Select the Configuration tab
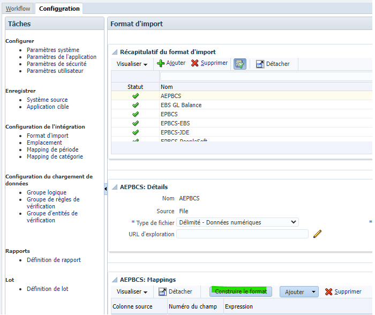 click(x=59, y=9)
